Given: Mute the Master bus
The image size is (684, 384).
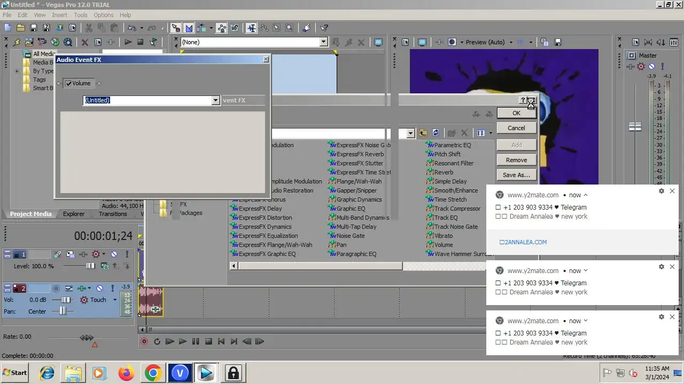Looking at the screenshot, I should coord(651,67).
